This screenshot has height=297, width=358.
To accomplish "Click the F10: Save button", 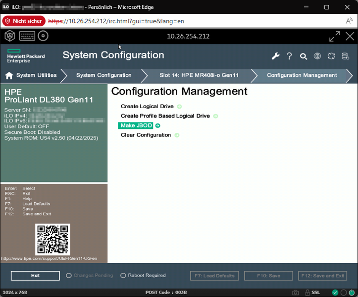I will (x=268, y=276).
